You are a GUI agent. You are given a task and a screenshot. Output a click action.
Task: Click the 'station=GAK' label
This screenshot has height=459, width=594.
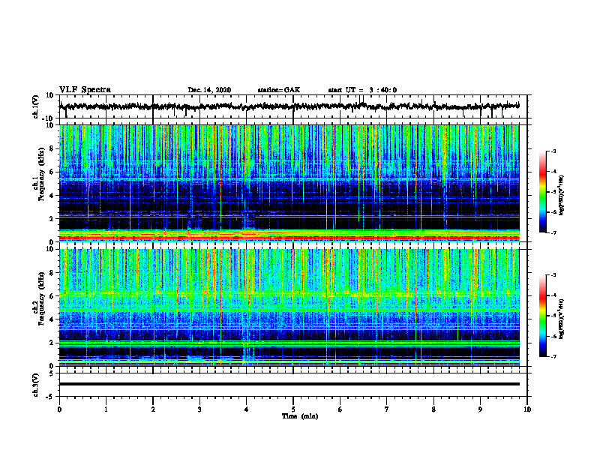(x=279, y=90)
